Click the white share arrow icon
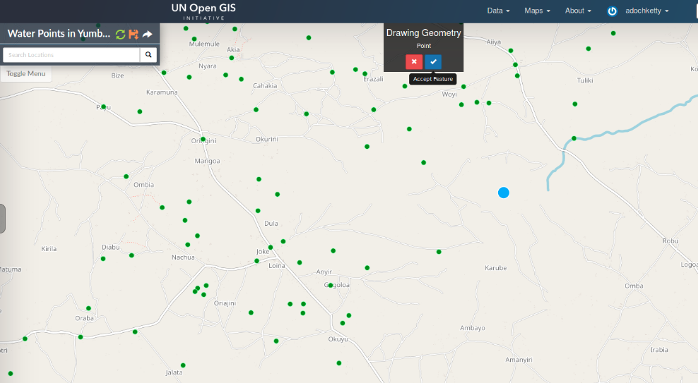Image resolution: width=698 pixels, height=383 pixels. [147, 34]
